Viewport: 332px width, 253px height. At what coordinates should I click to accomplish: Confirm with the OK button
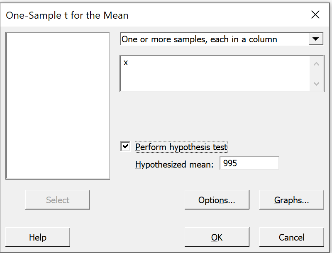(x=217, y=237)
